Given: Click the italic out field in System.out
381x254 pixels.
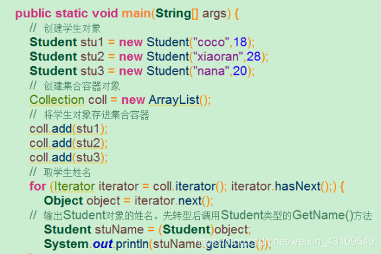Looking at the screenshot, I should coord(103,244).
